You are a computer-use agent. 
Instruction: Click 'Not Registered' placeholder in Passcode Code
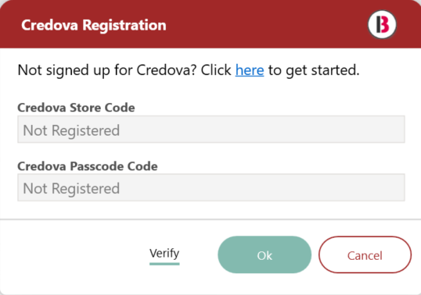[71, 188]
